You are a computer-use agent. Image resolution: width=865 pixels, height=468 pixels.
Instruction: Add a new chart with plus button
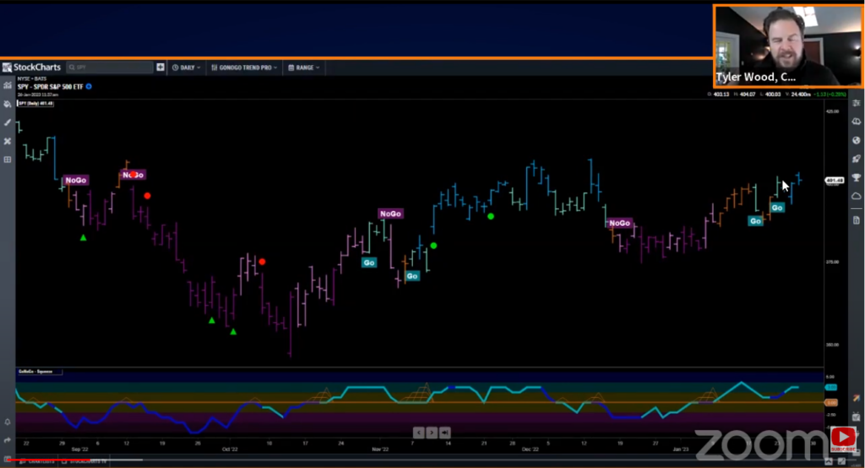160,67
